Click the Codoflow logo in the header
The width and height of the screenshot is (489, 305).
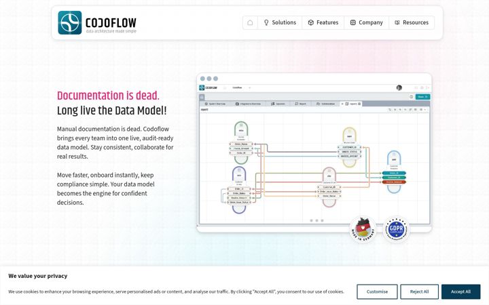coord(97,23)
